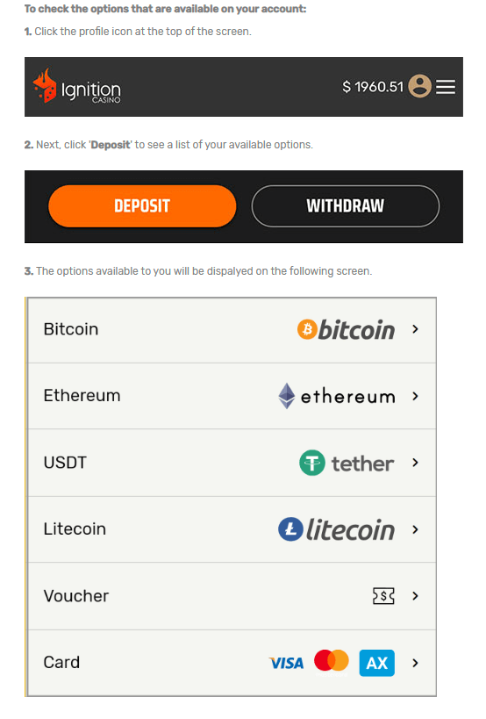Viewport: 486px width, 719px height.
Task: Expand the Bitcoin row chevron
Action: tap(415, 329)
